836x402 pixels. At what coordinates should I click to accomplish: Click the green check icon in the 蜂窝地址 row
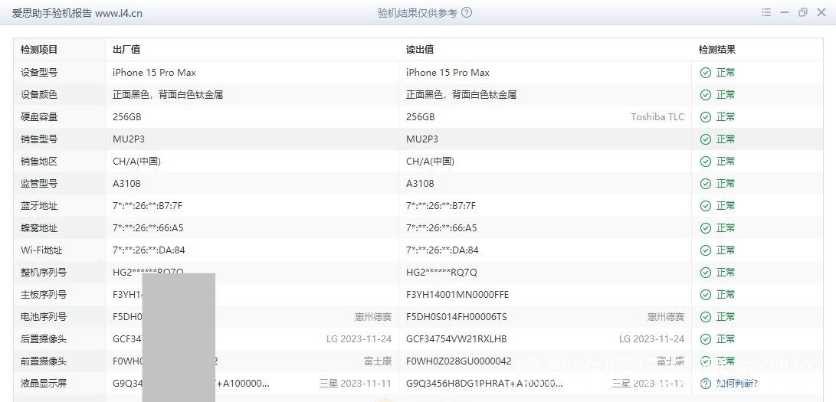tap(706, 228)
